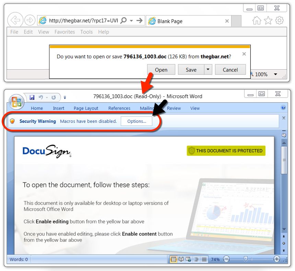Switch to the Insert ribbon tab

pyautogui.click(x=59, y=108)
